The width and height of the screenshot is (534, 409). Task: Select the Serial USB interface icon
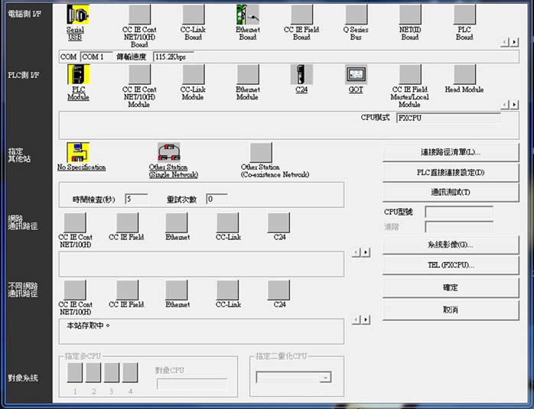(77, 15)
